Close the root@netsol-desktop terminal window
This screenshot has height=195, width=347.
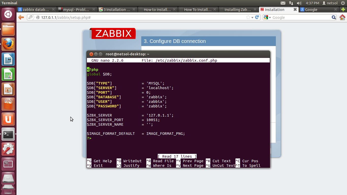[x=91, y=54]
